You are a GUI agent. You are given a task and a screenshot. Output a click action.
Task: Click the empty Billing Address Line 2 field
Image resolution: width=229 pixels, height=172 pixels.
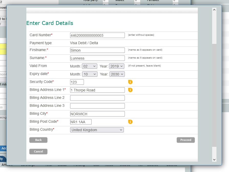coord(97,98)
